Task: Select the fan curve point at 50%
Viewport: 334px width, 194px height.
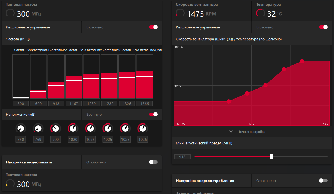Action: [265, 85]
